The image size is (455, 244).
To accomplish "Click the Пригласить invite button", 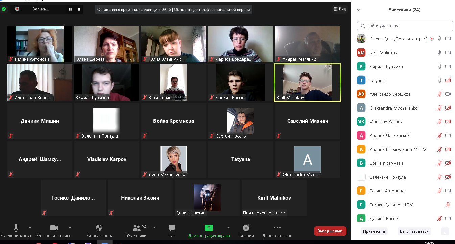I will [x=374, y=231].
